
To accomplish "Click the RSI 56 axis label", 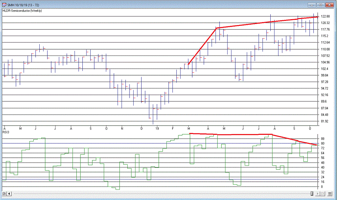I will 323,158.
